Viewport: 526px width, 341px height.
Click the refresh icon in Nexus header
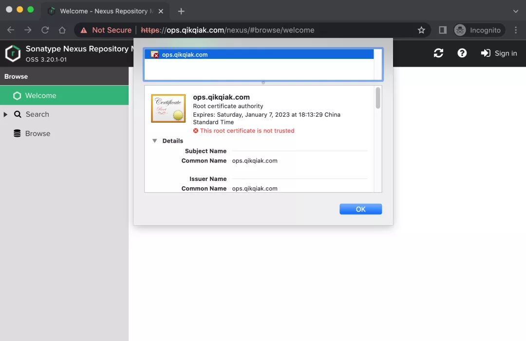(438, 53)
